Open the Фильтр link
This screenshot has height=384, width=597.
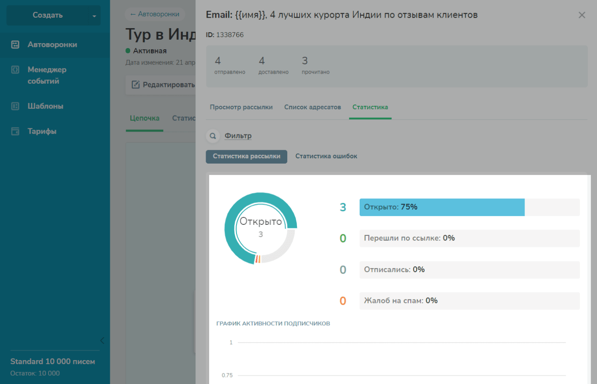click(x=238, y=136)
